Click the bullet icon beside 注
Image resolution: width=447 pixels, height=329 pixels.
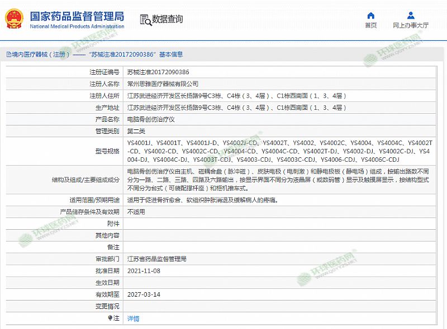tap(110, 318)
